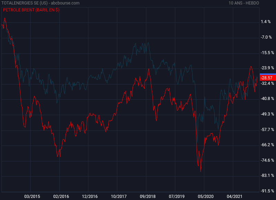Click the '12/2016' date label
This screenshot has height=200, width=276.
point(90,197)
